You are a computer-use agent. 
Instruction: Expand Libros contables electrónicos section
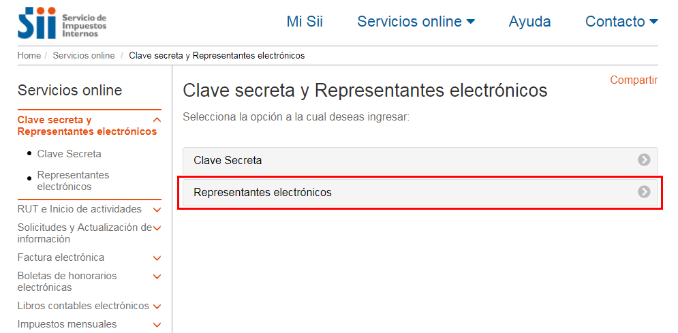click(x=157, y=306)
